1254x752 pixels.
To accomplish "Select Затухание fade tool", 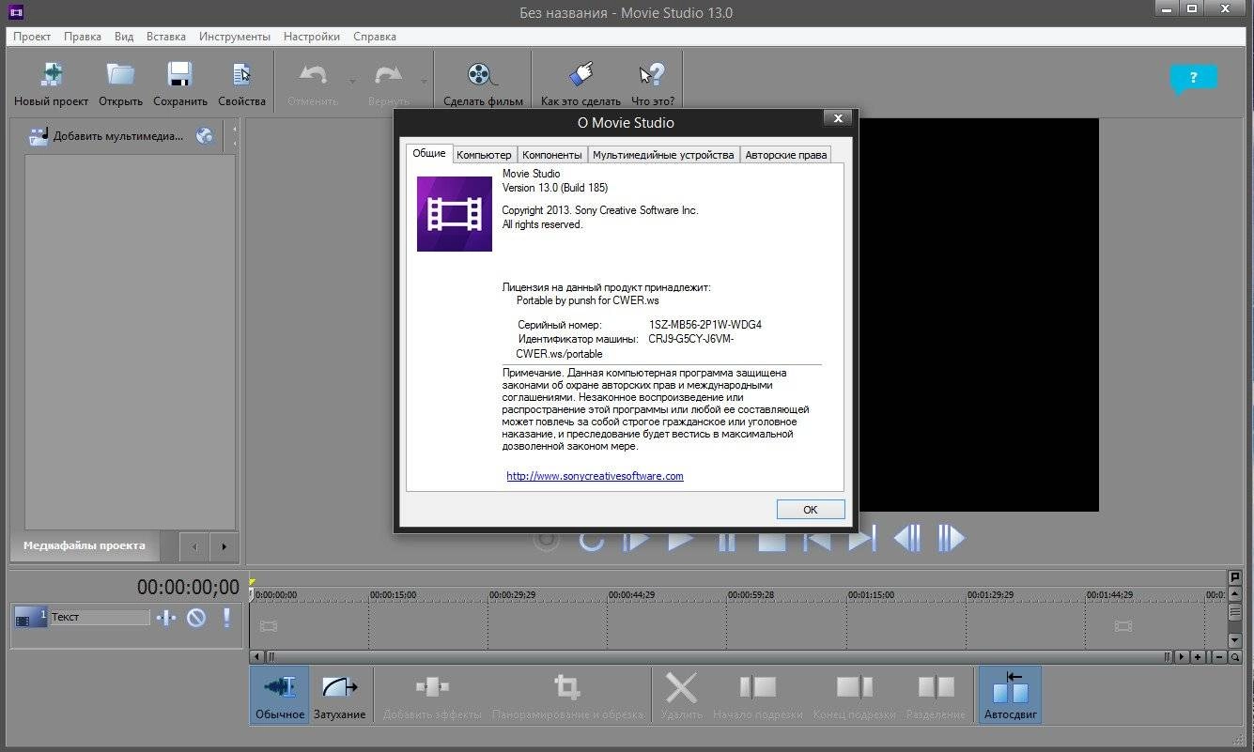I will 339,696.
